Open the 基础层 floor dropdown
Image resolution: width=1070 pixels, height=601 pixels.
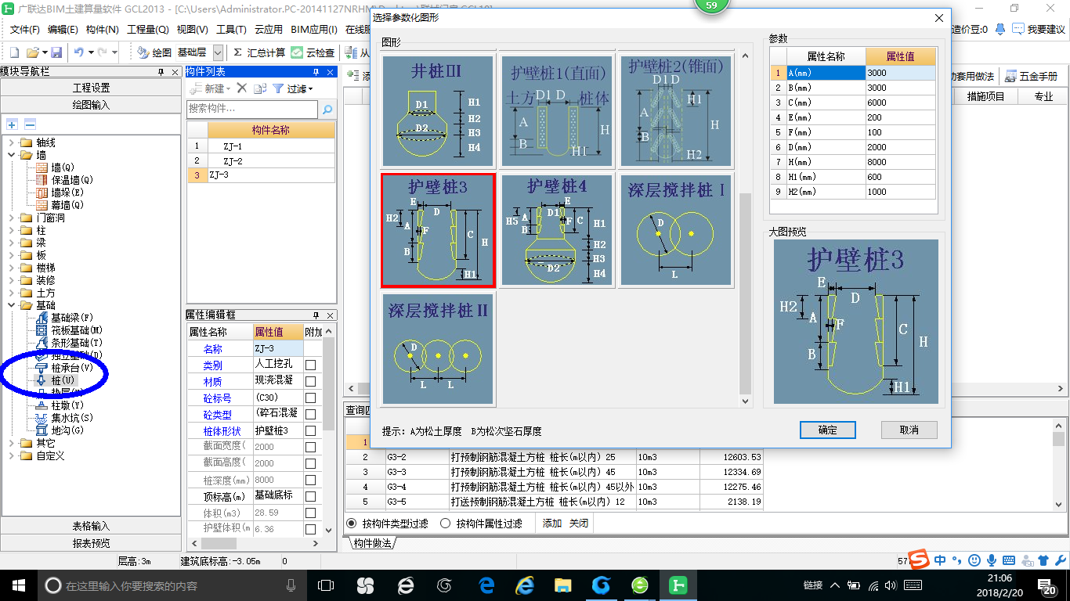pyautogui.click(x=218, y=52)
